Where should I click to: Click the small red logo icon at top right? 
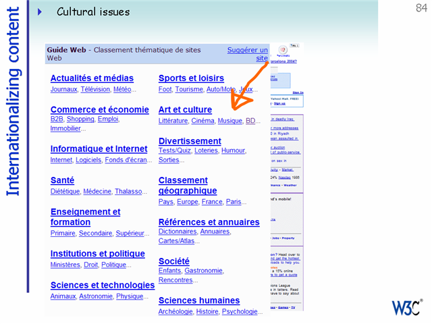click(283, 50)
